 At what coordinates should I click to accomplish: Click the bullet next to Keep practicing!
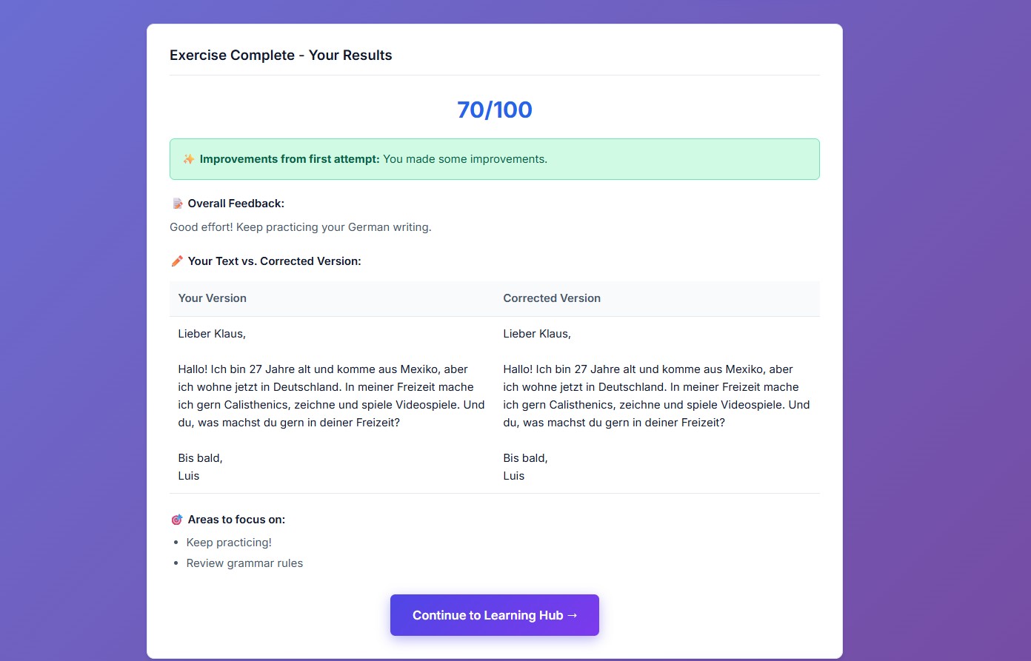[x=176, y=542]
